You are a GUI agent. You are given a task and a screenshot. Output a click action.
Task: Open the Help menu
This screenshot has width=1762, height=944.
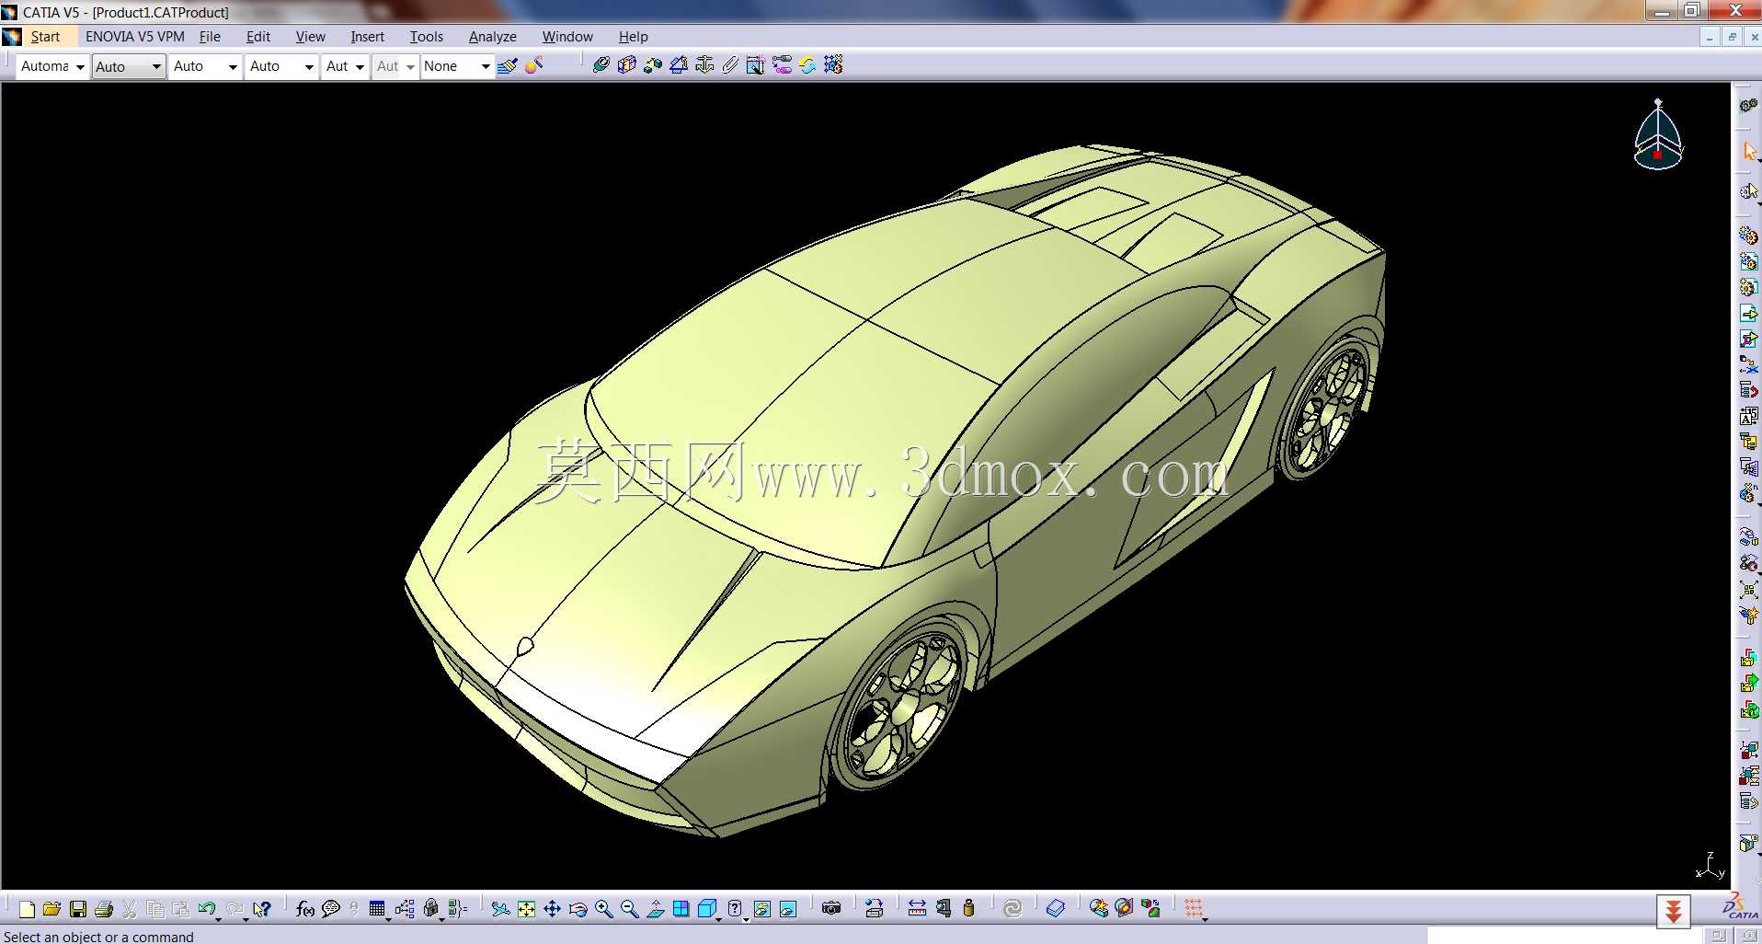(x=634, y=37)
